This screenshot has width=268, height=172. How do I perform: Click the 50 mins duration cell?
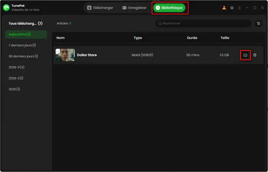193,55
